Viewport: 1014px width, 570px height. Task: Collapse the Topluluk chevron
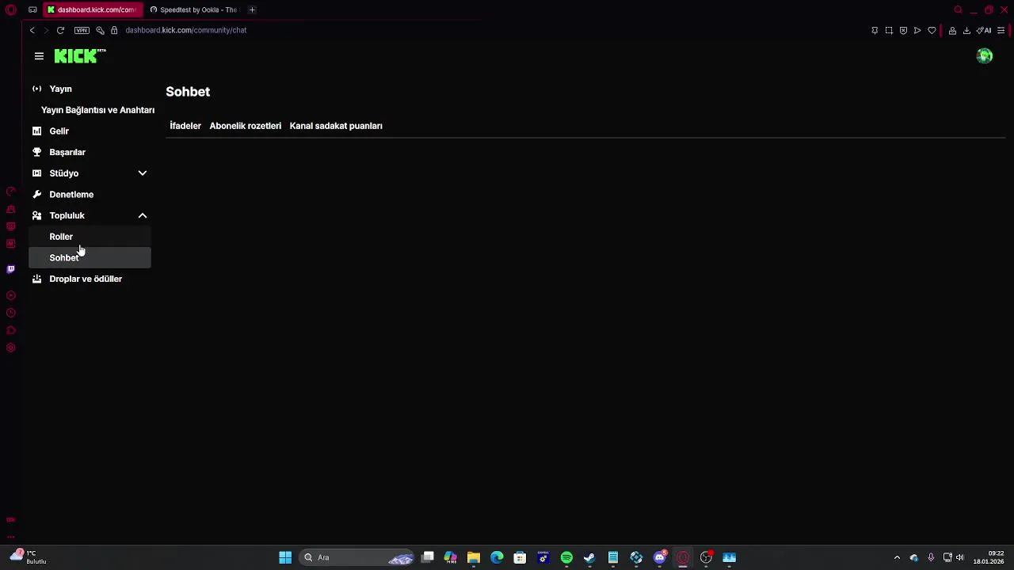coord(143,215)
